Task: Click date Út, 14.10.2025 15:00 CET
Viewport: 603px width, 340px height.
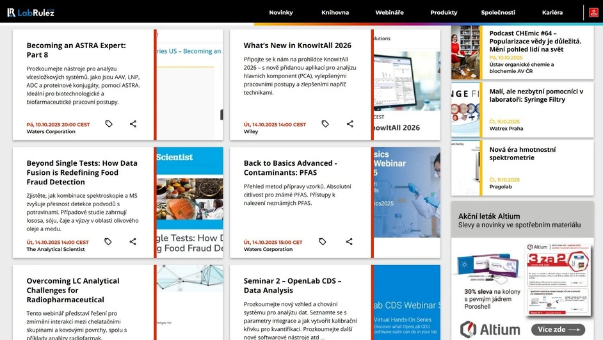Action: pos(273,242)
